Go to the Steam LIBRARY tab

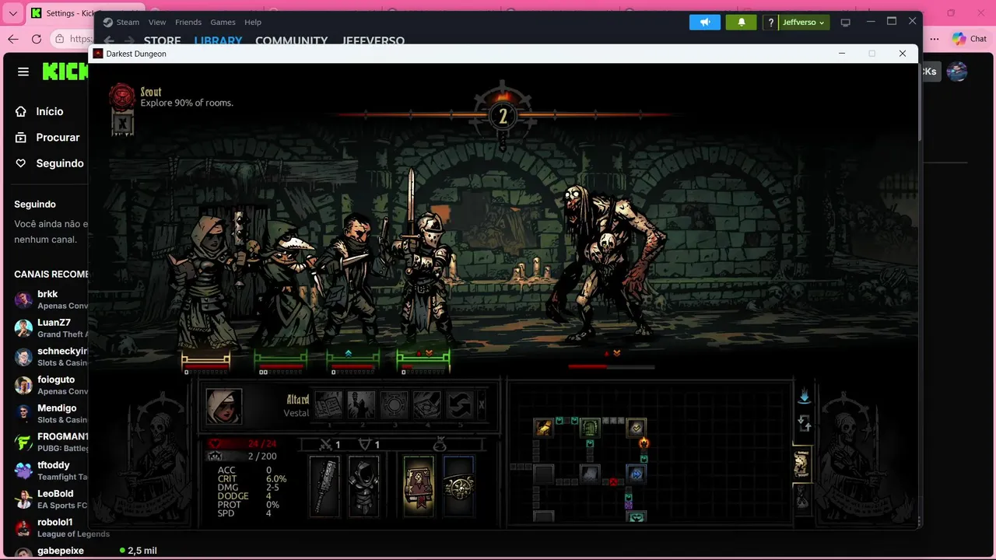click(x=218, y=40)
